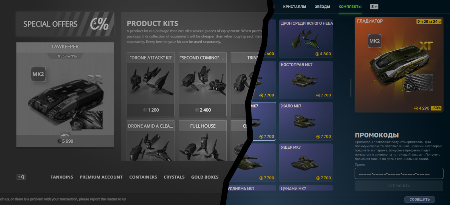This screenshot has height=205, width=450.
Task: Click the XT emblem on Гладиатор card
Action: tap(426, 46)
